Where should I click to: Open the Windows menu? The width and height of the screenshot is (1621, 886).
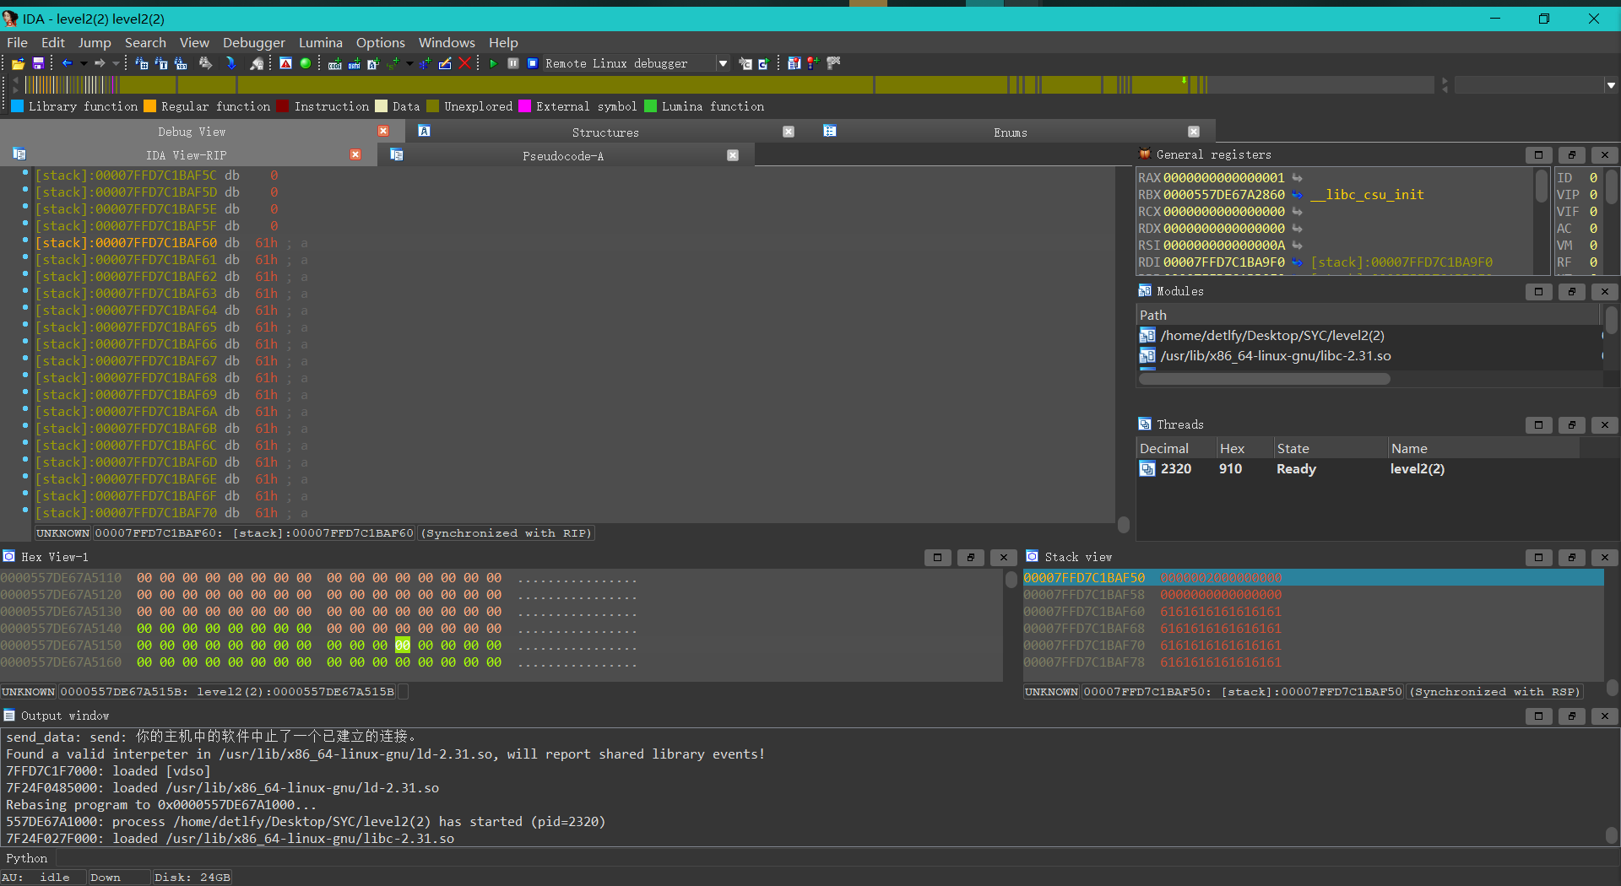click(x=447, y=42)
